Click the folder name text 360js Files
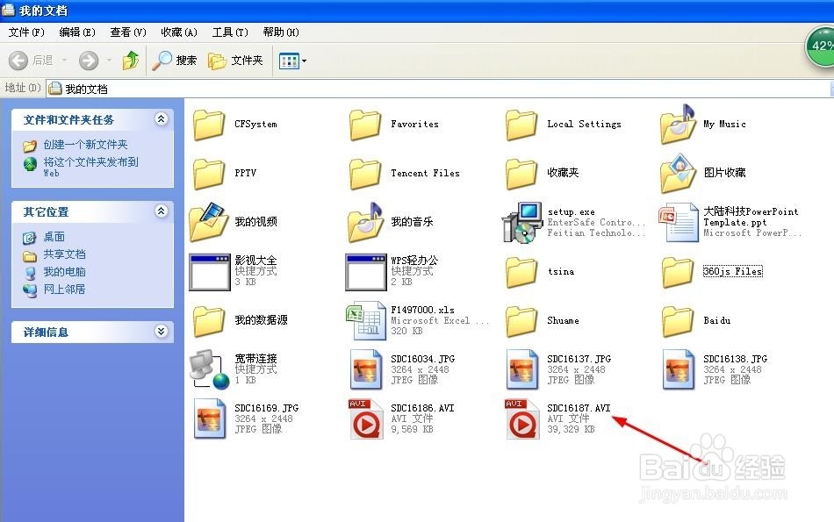 [x=733, y=271]
